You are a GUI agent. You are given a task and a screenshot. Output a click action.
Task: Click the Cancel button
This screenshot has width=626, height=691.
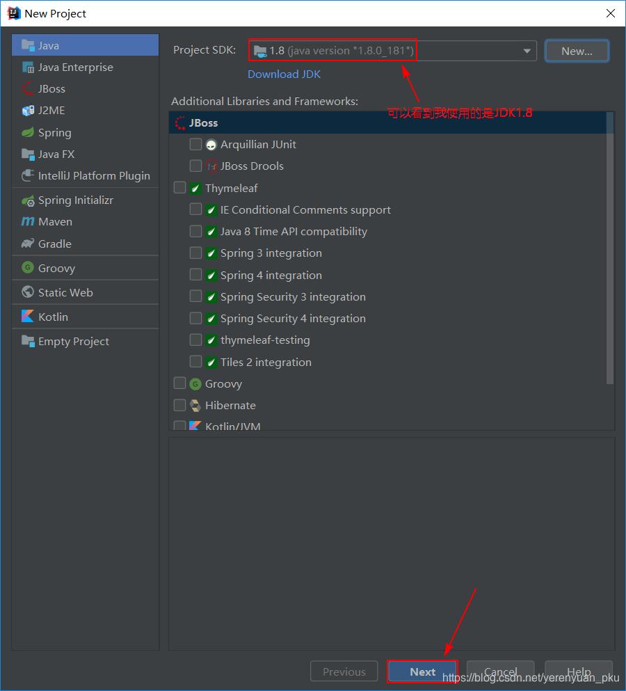pyautogui.click(x=500, y=672)
